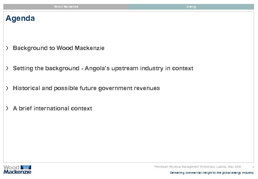Click 'Petroleum Revenue Management Workshops, Luanda' footer text
The height and width of the screenshot is (179, 258).
198,167
